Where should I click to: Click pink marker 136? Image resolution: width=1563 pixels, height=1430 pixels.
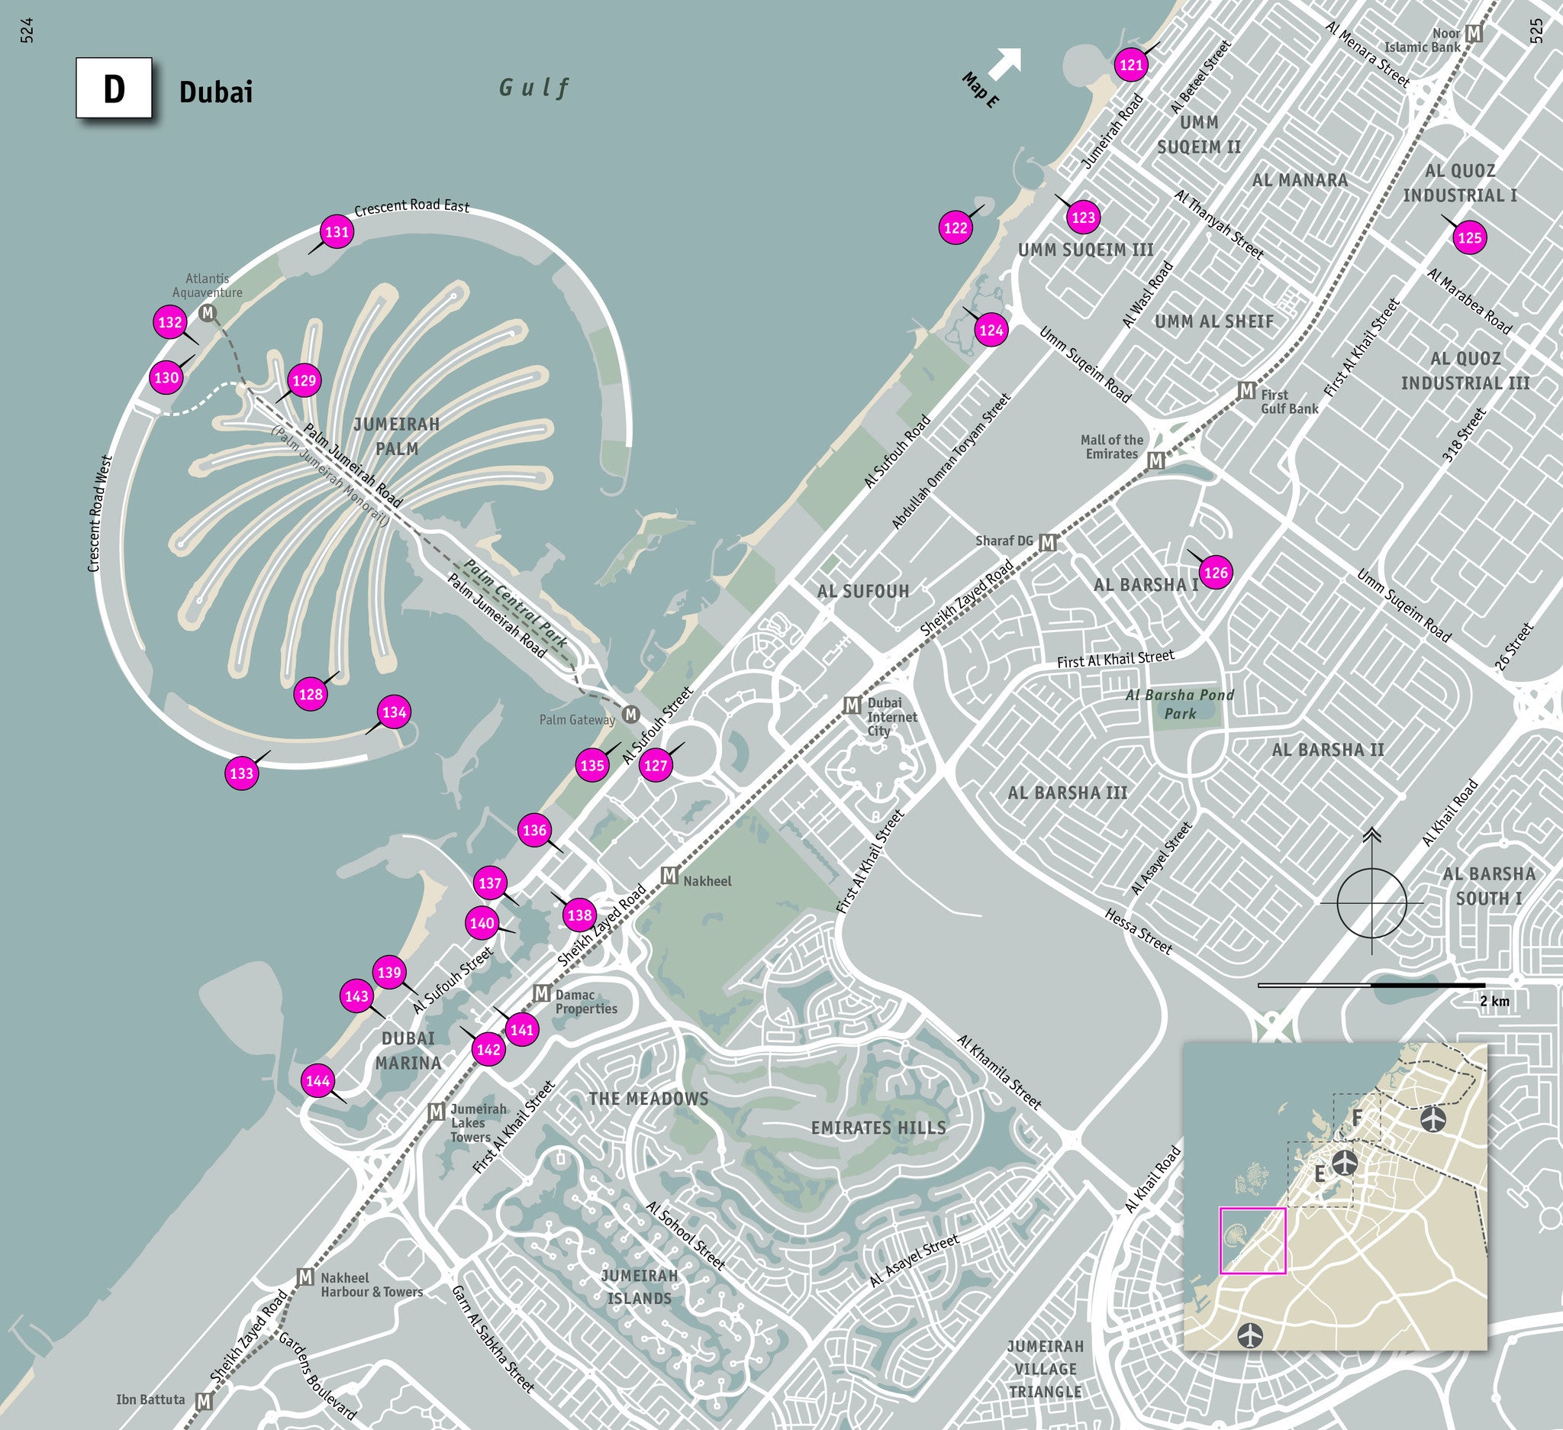point(534,830)
